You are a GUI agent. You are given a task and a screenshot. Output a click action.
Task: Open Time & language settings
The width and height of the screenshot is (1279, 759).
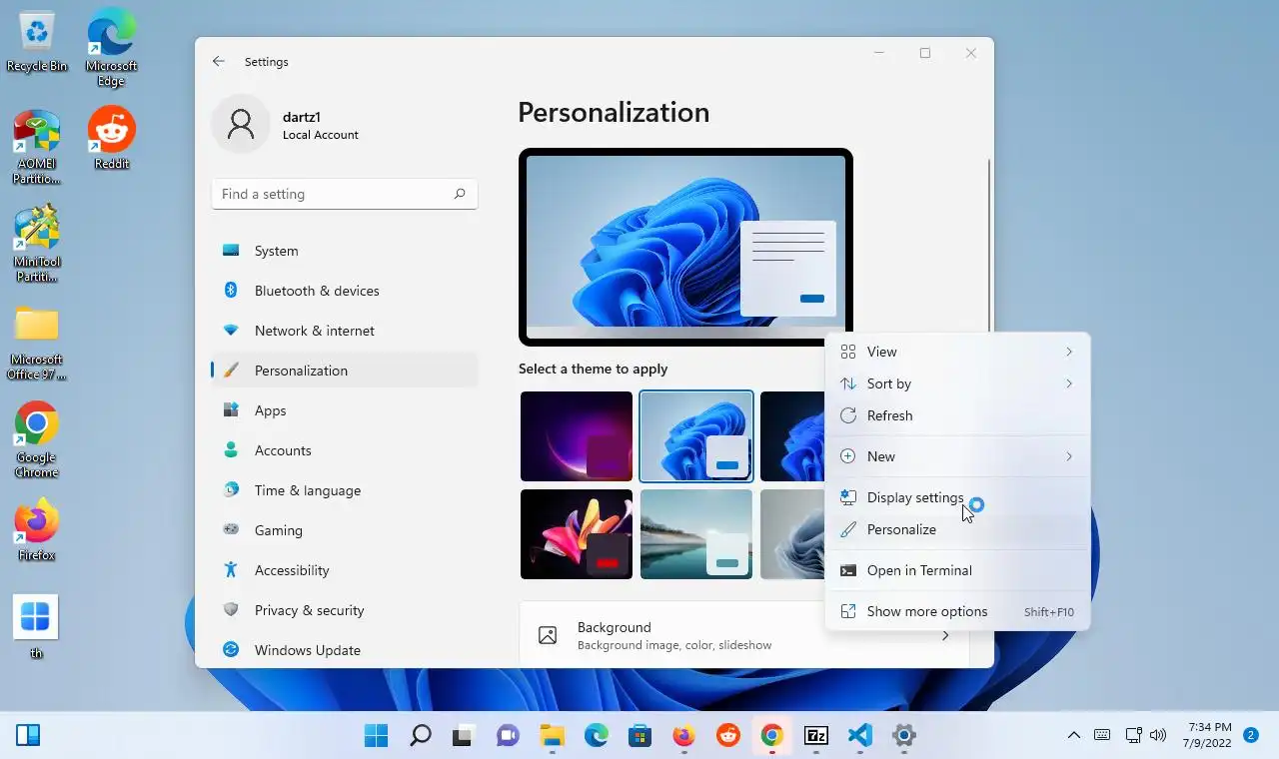345,490
